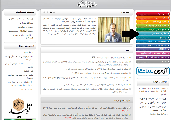Select کاردانی فنی و حرفه ای menu item

tap(153, 26)
